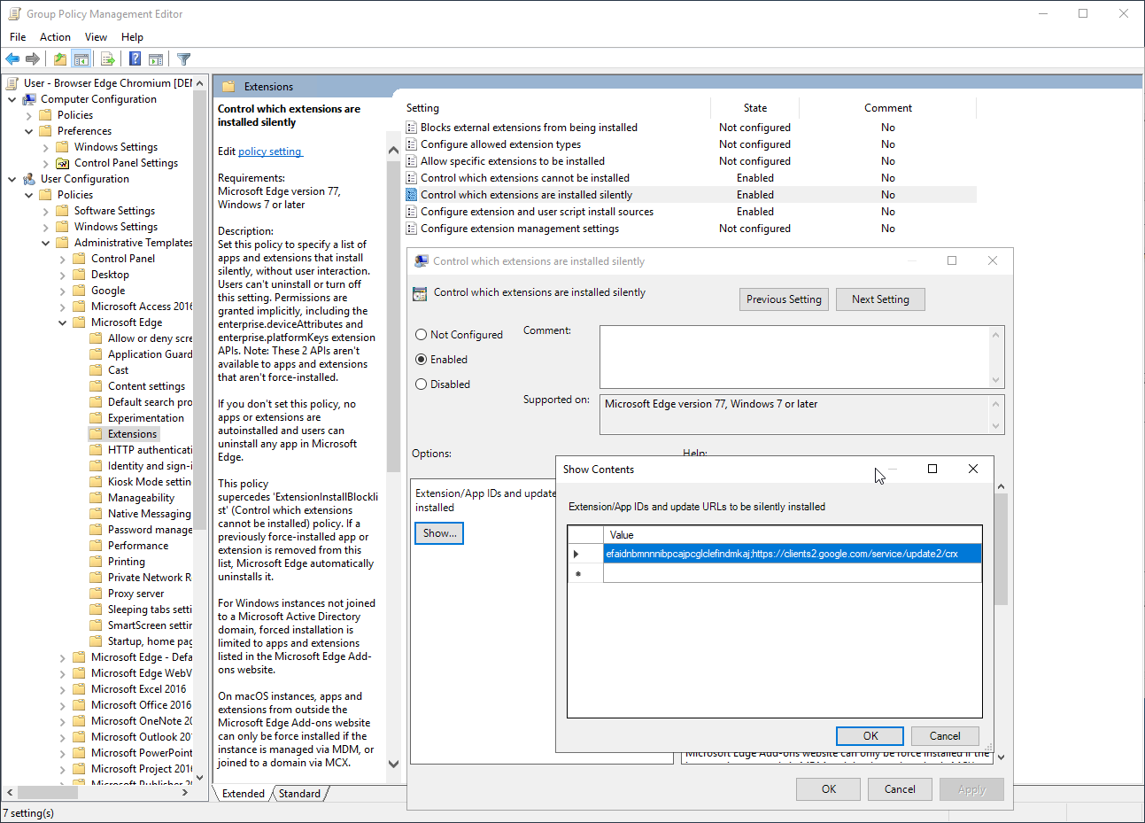Open the policy setting link
This screenshot has height=823, width=1145.
(270, 151)
